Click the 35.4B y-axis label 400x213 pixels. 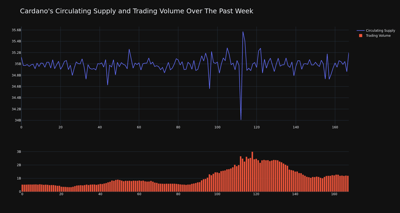click(16, 41)
